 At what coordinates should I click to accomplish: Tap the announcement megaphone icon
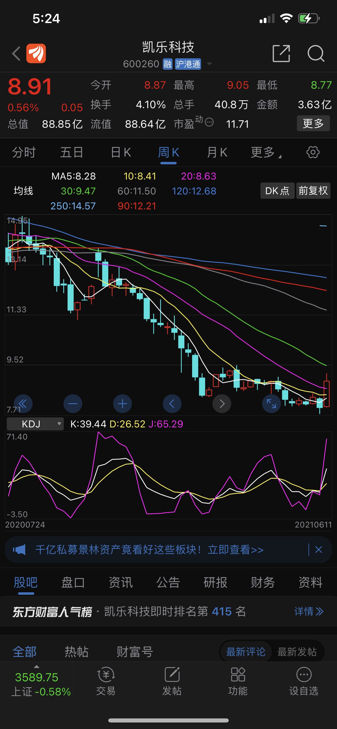[19, 549]
